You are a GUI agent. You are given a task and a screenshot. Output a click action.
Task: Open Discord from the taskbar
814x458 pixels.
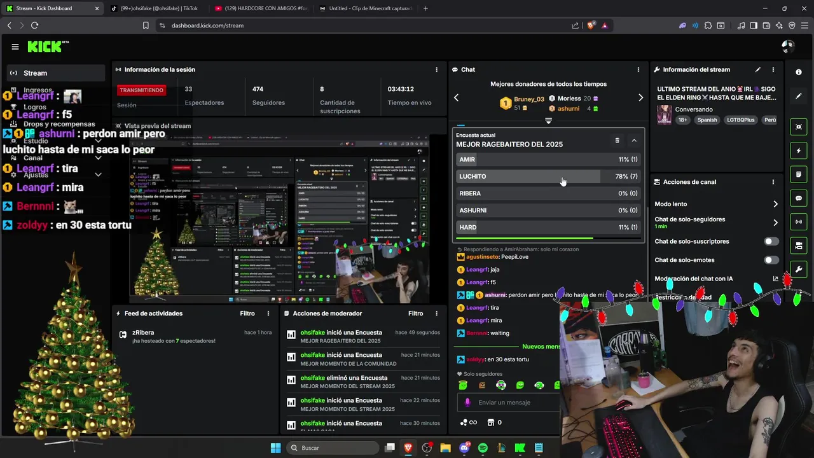click(x=464, y=448)
